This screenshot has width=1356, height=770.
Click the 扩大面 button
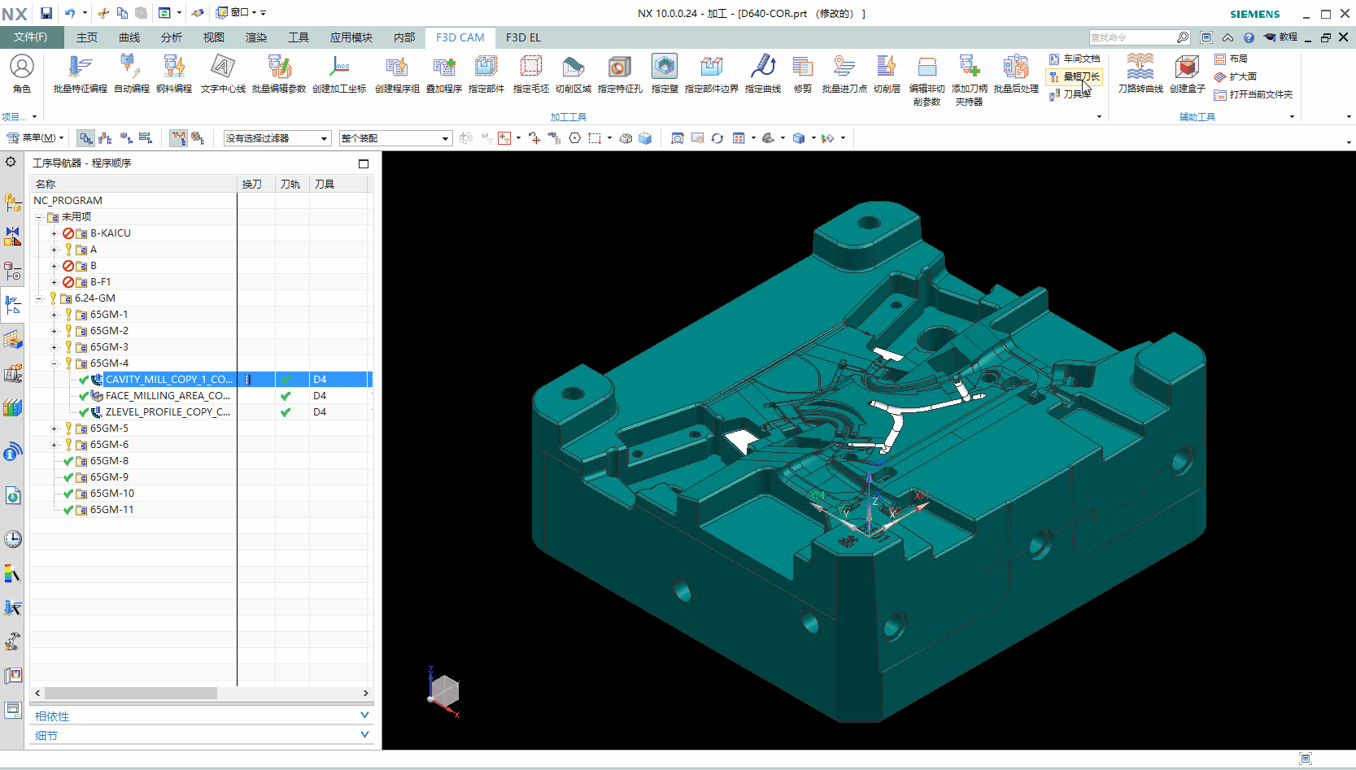pyautogui.click(x=1236, y=76)
